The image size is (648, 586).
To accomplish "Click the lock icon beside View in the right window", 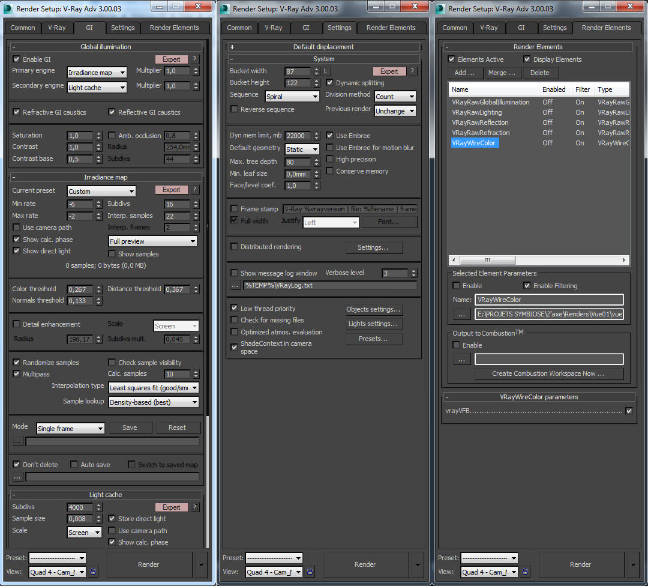I will (525, 572).
